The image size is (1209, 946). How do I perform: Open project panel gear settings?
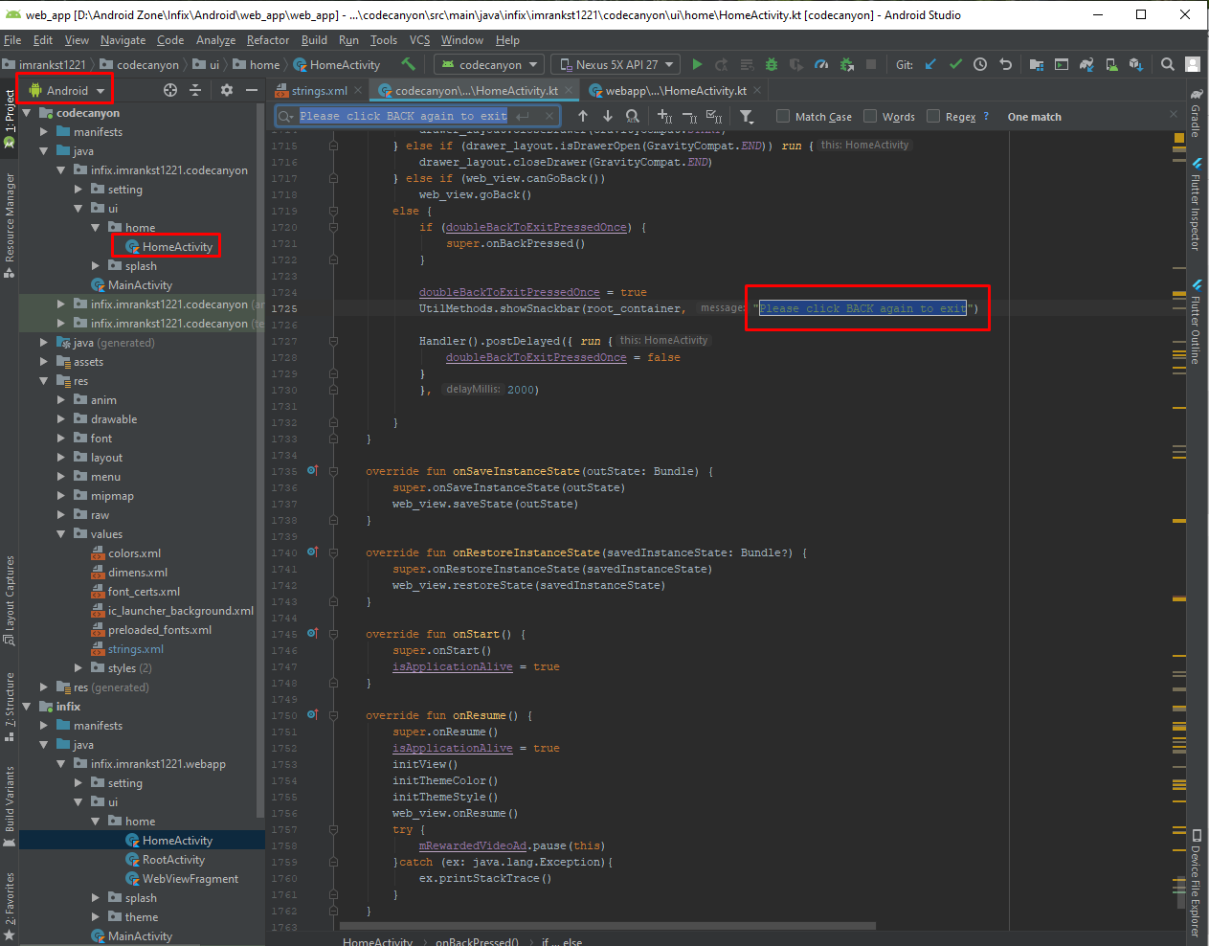[227, 90]
